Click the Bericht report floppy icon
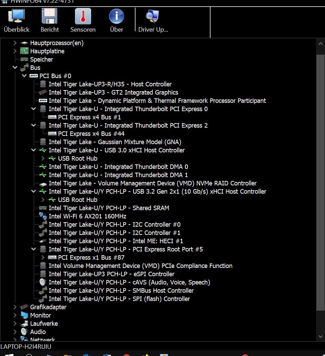 [50, 16]
